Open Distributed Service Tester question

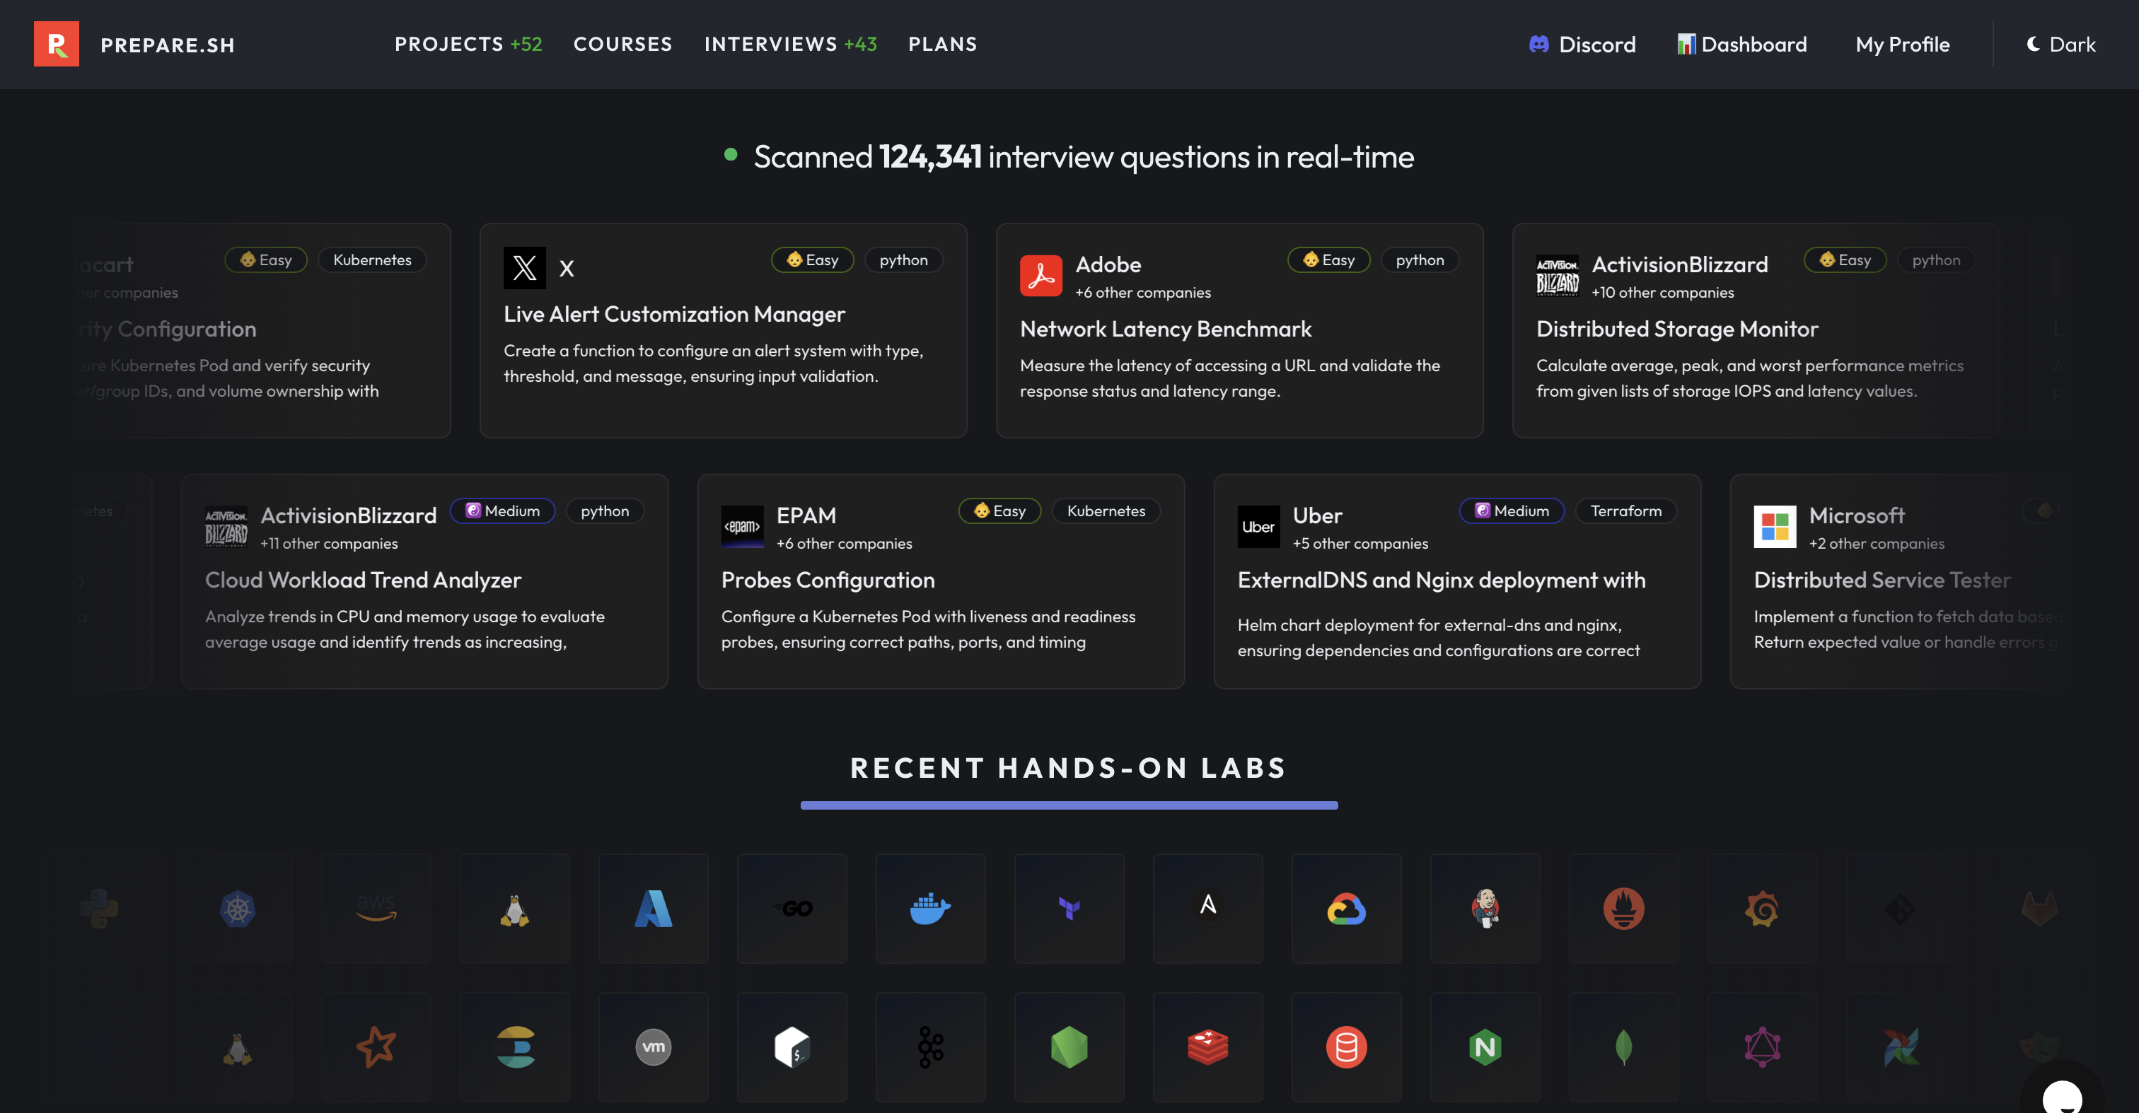1882,580
